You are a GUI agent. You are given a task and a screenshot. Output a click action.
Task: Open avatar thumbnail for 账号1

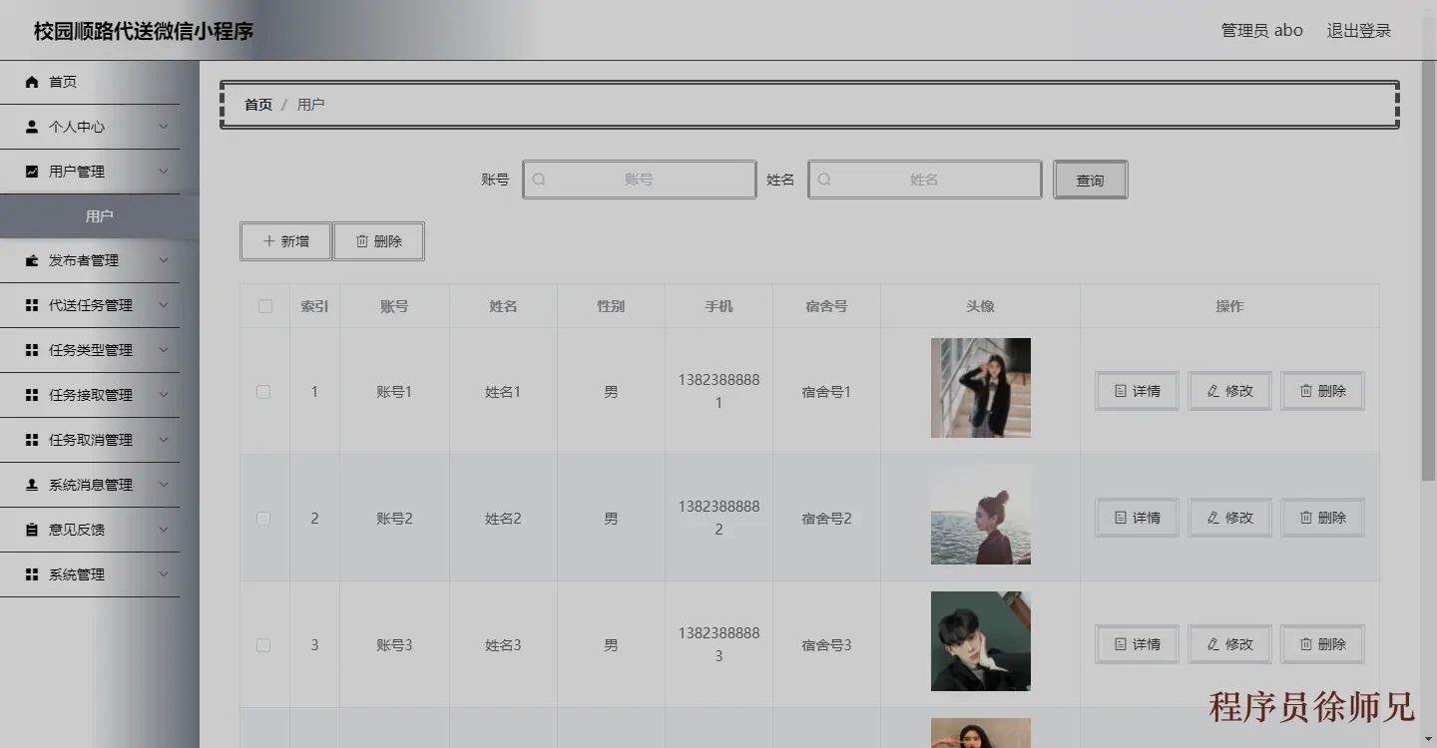(x=981, y=388)
